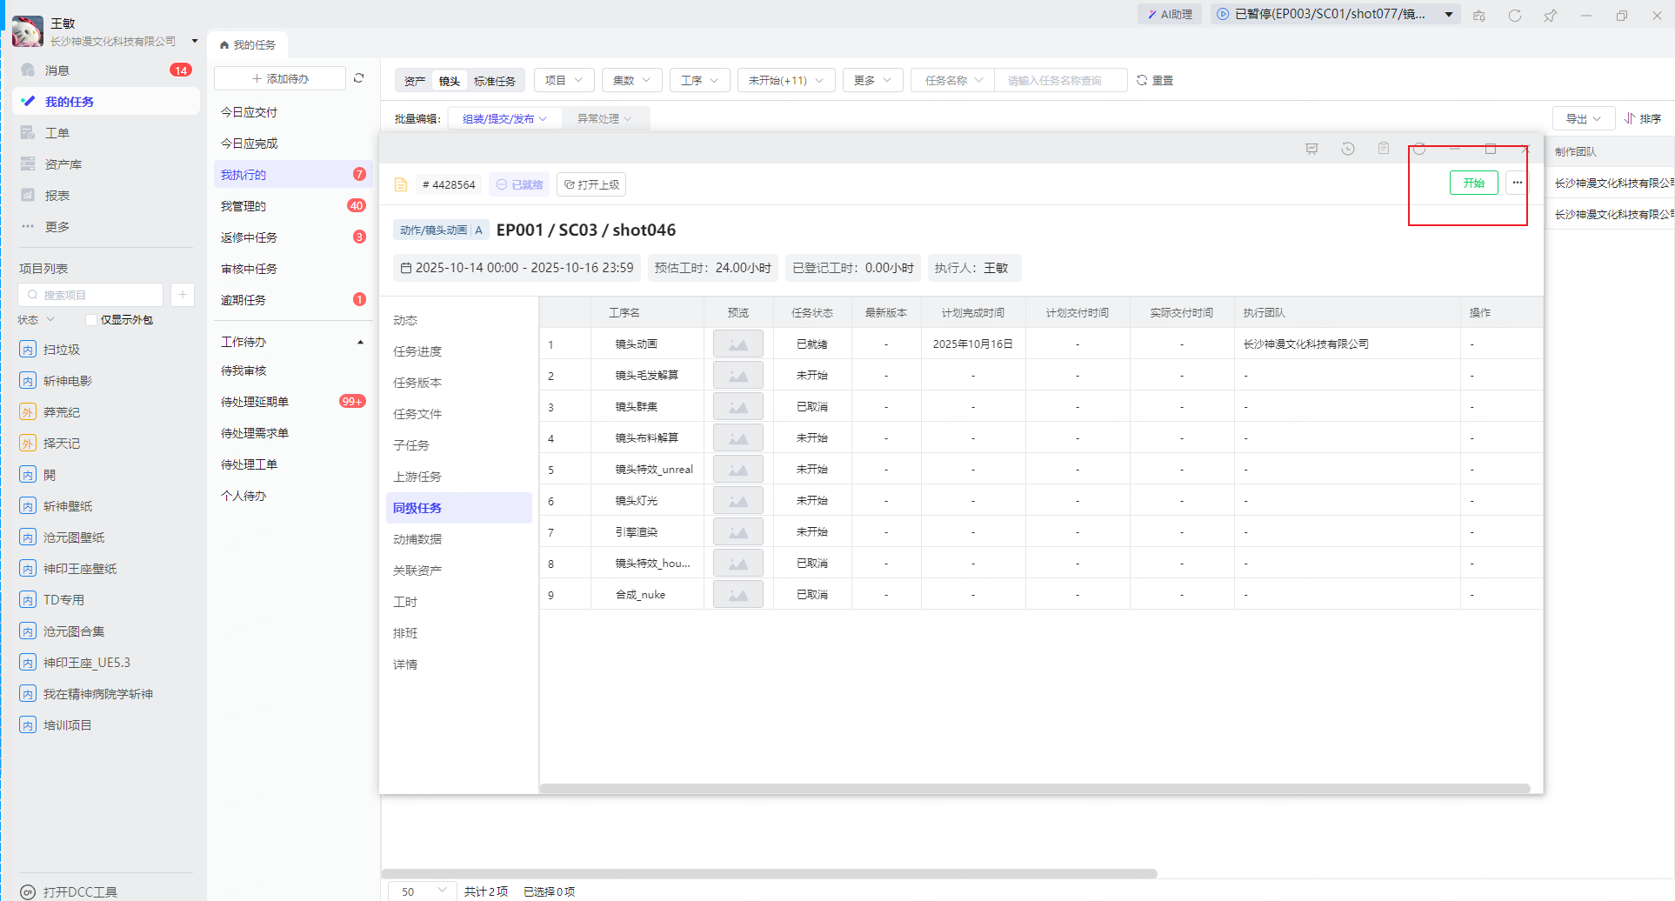The width and height of the screenshot is (1675, 901).
Task: Click the pin window icon in title bar
Action: (x=1550, y=16)
